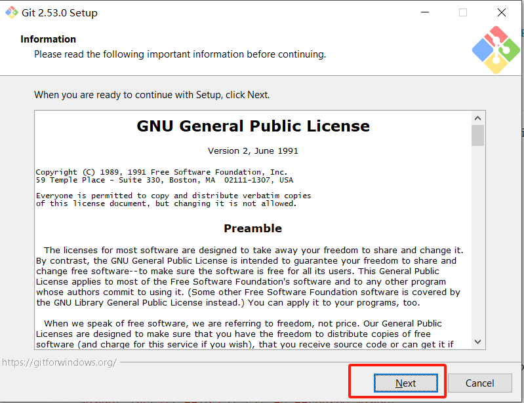
Task: Click the large Git logo in header
Action: click(496, 50)
